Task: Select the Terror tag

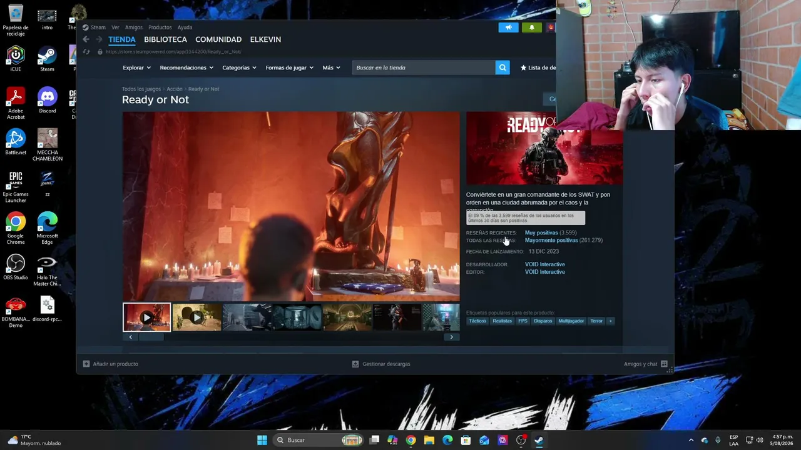Action: pos(596,321)
